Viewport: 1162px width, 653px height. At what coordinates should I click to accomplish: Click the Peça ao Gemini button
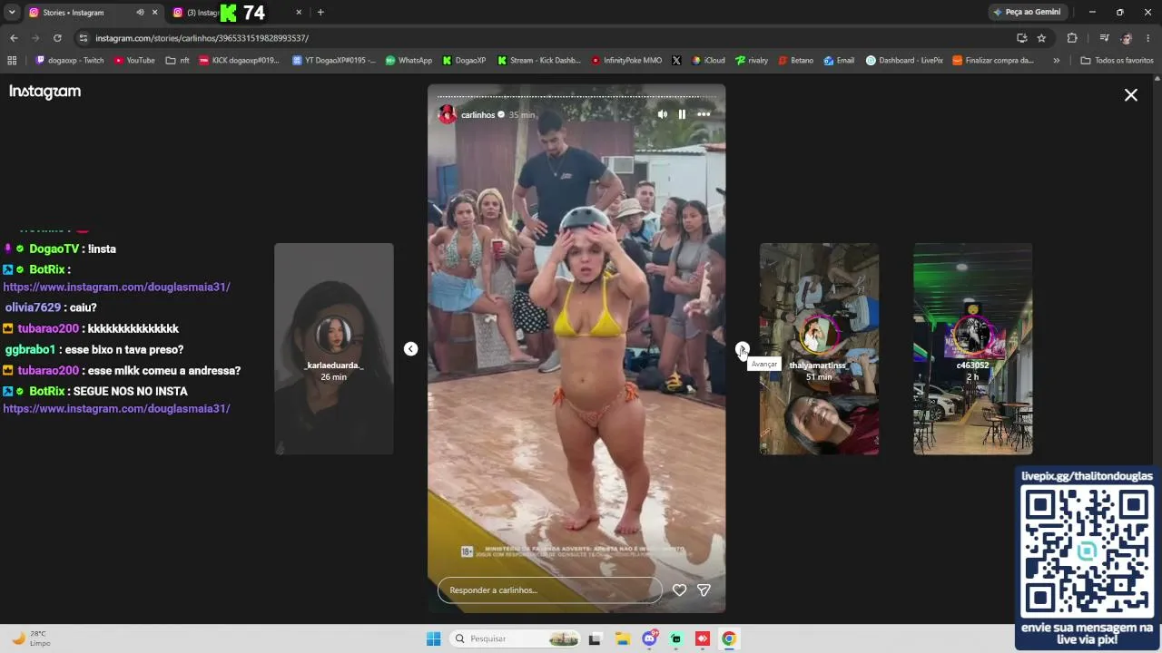1027,13
